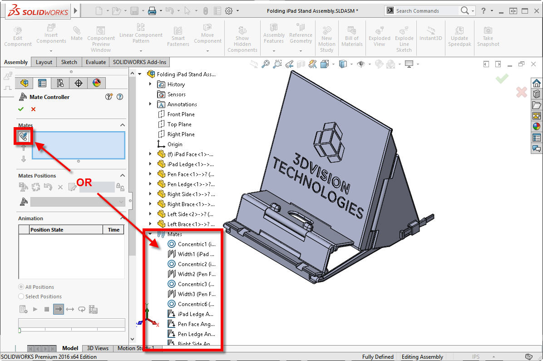
Task: Open the Appearances pane in the right task pane
Action: coord(537,127)
